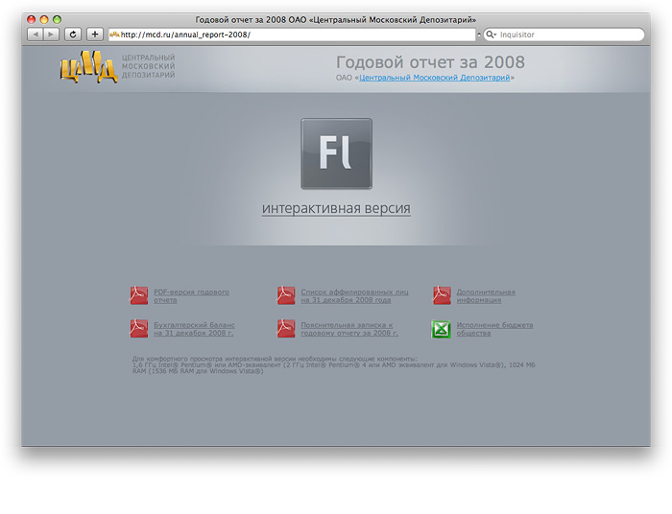Open Пояснительная записка к годовому отчету link
The width and height of the screenshot is (672, 514).
[349, 329]
